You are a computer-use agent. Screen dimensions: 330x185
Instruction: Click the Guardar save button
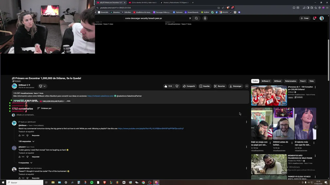204,86
